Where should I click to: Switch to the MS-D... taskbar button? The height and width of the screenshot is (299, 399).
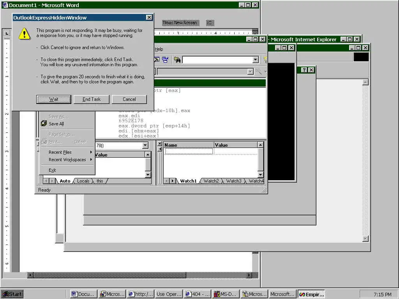pos(226,294)
